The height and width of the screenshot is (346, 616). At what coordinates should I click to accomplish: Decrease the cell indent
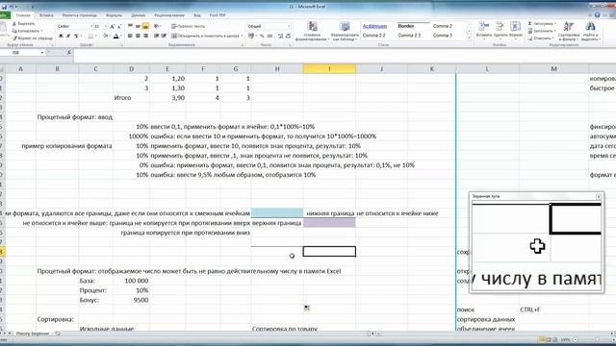click(156, 37)
